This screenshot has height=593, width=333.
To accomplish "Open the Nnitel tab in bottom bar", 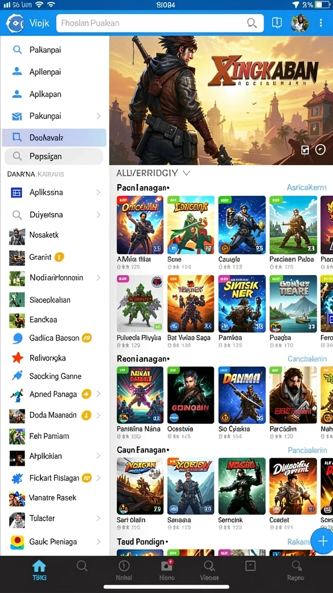I will [124, 570].
